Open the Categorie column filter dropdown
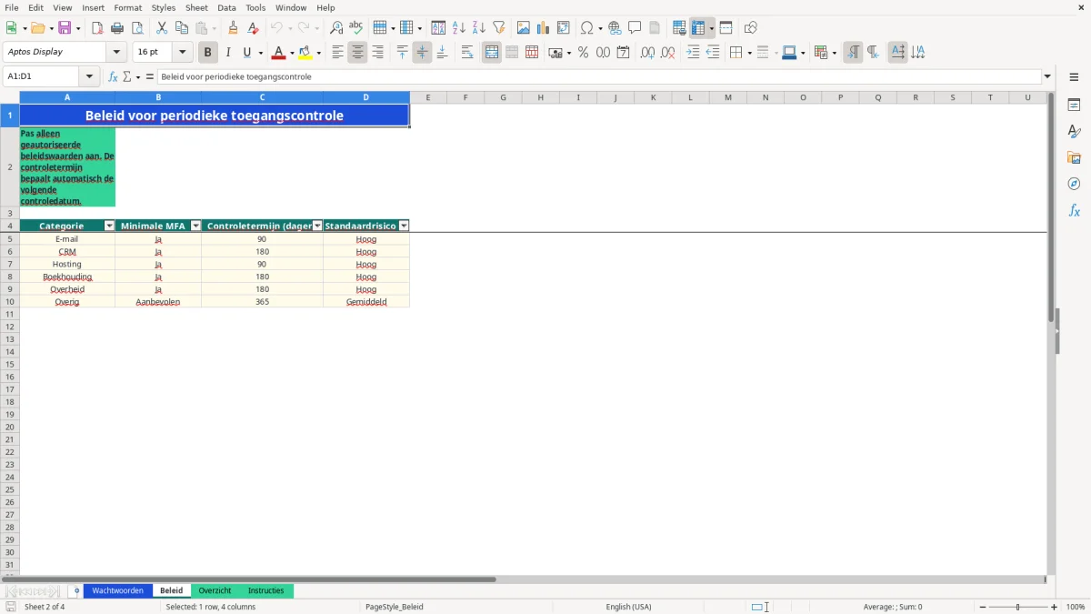1091x614 pixels. [x=109, y=226]
